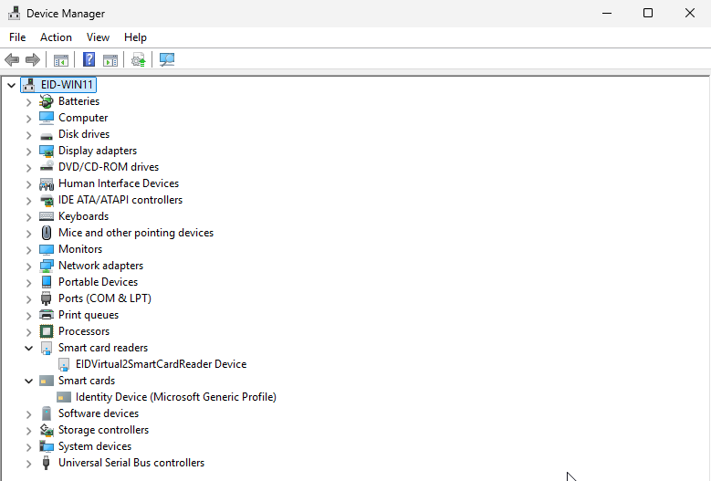Click the Monitors category icon
Viewport: 711px width, 481px height.
click(x=47, y=249)
